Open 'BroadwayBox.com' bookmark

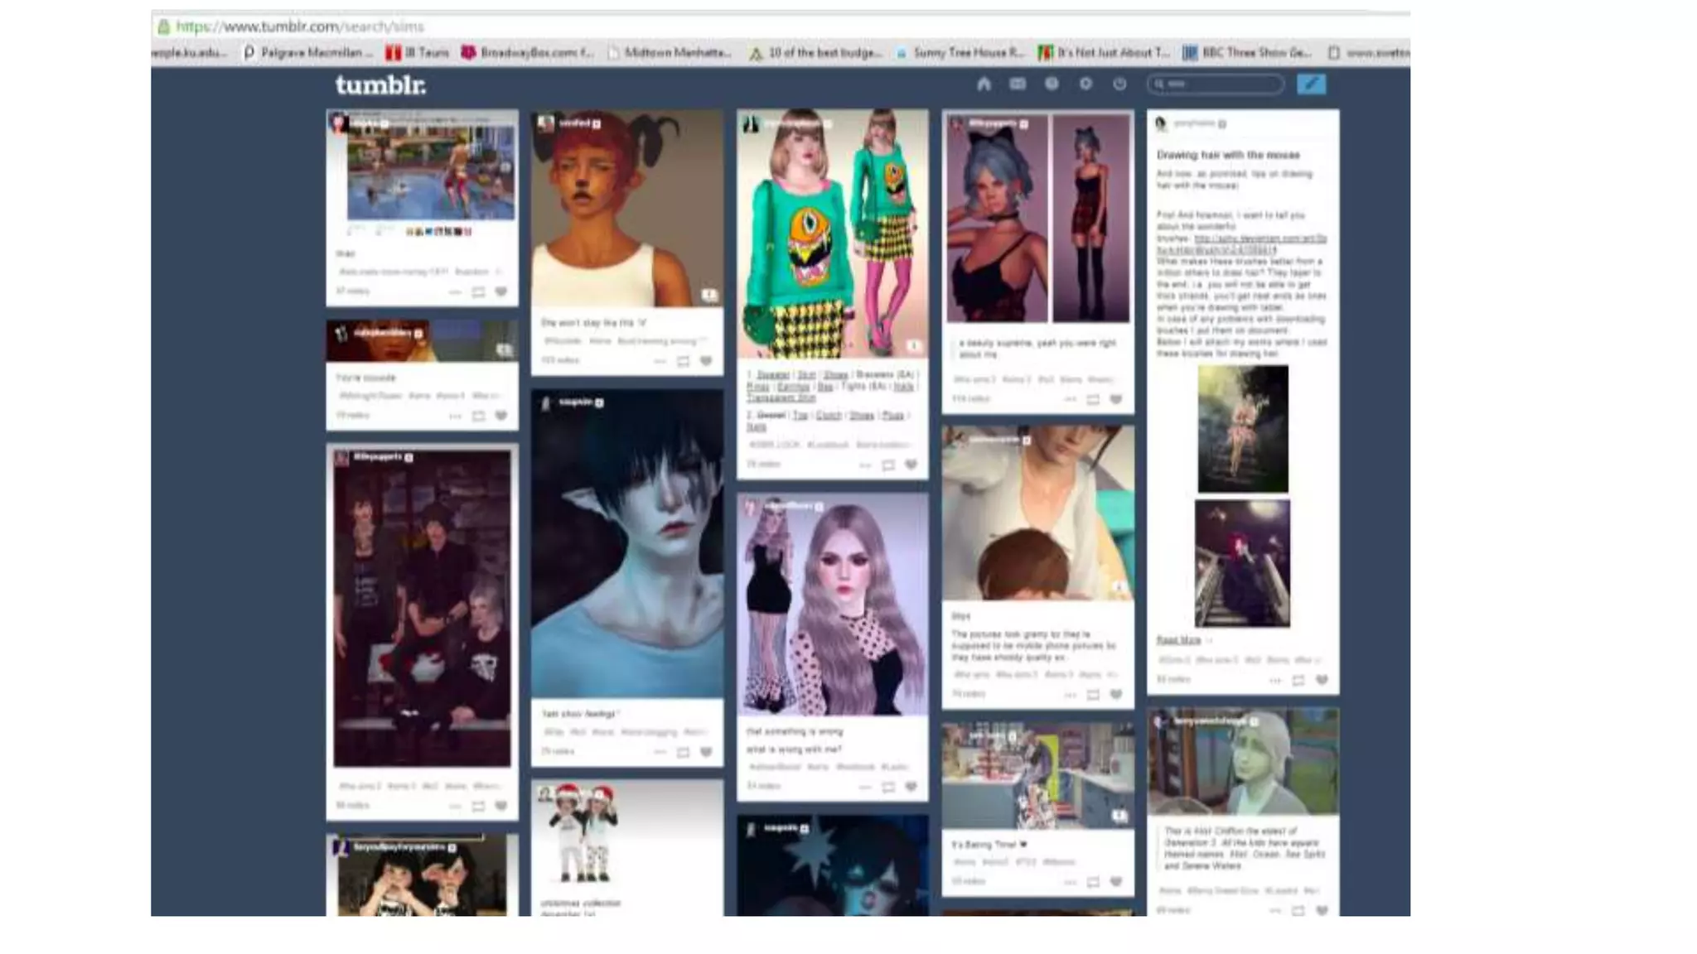[528, 52]
